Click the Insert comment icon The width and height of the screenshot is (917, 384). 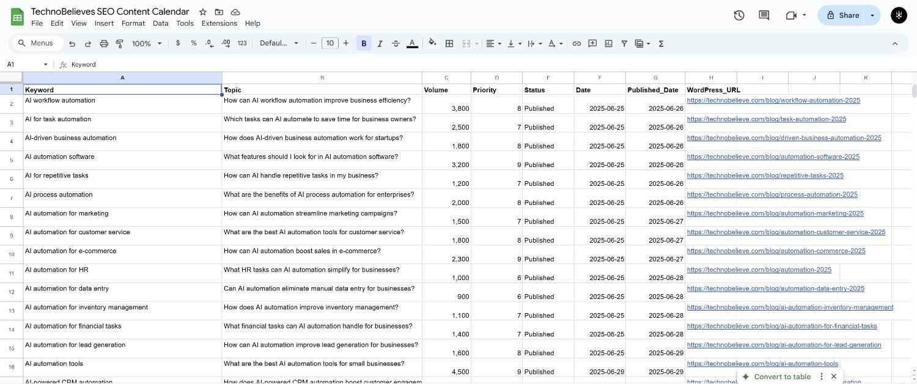[592, 43]
